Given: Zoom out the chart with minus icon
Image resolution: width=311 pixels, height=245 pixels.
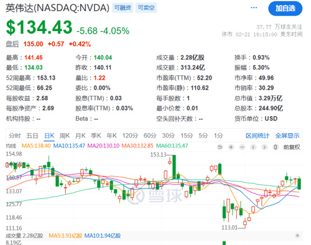Looking at the screenshot, I should [242, 147].
